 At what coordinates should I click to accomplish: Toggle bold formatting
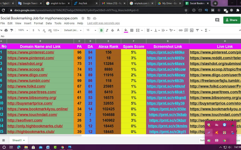click(101, 30)
